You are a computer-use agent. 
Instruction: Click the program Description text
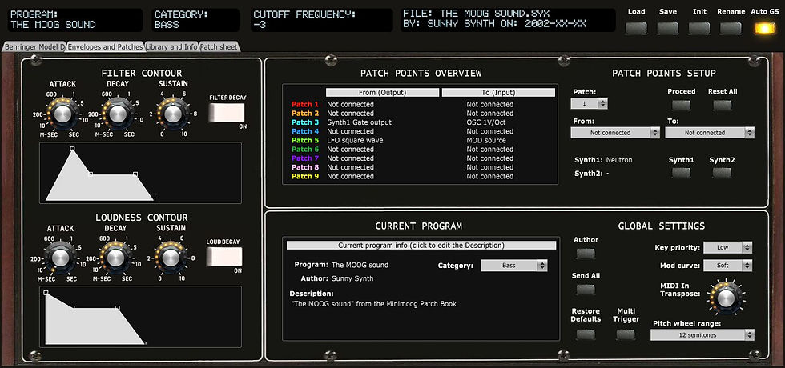pyautogui.click(x=373, y=303)
